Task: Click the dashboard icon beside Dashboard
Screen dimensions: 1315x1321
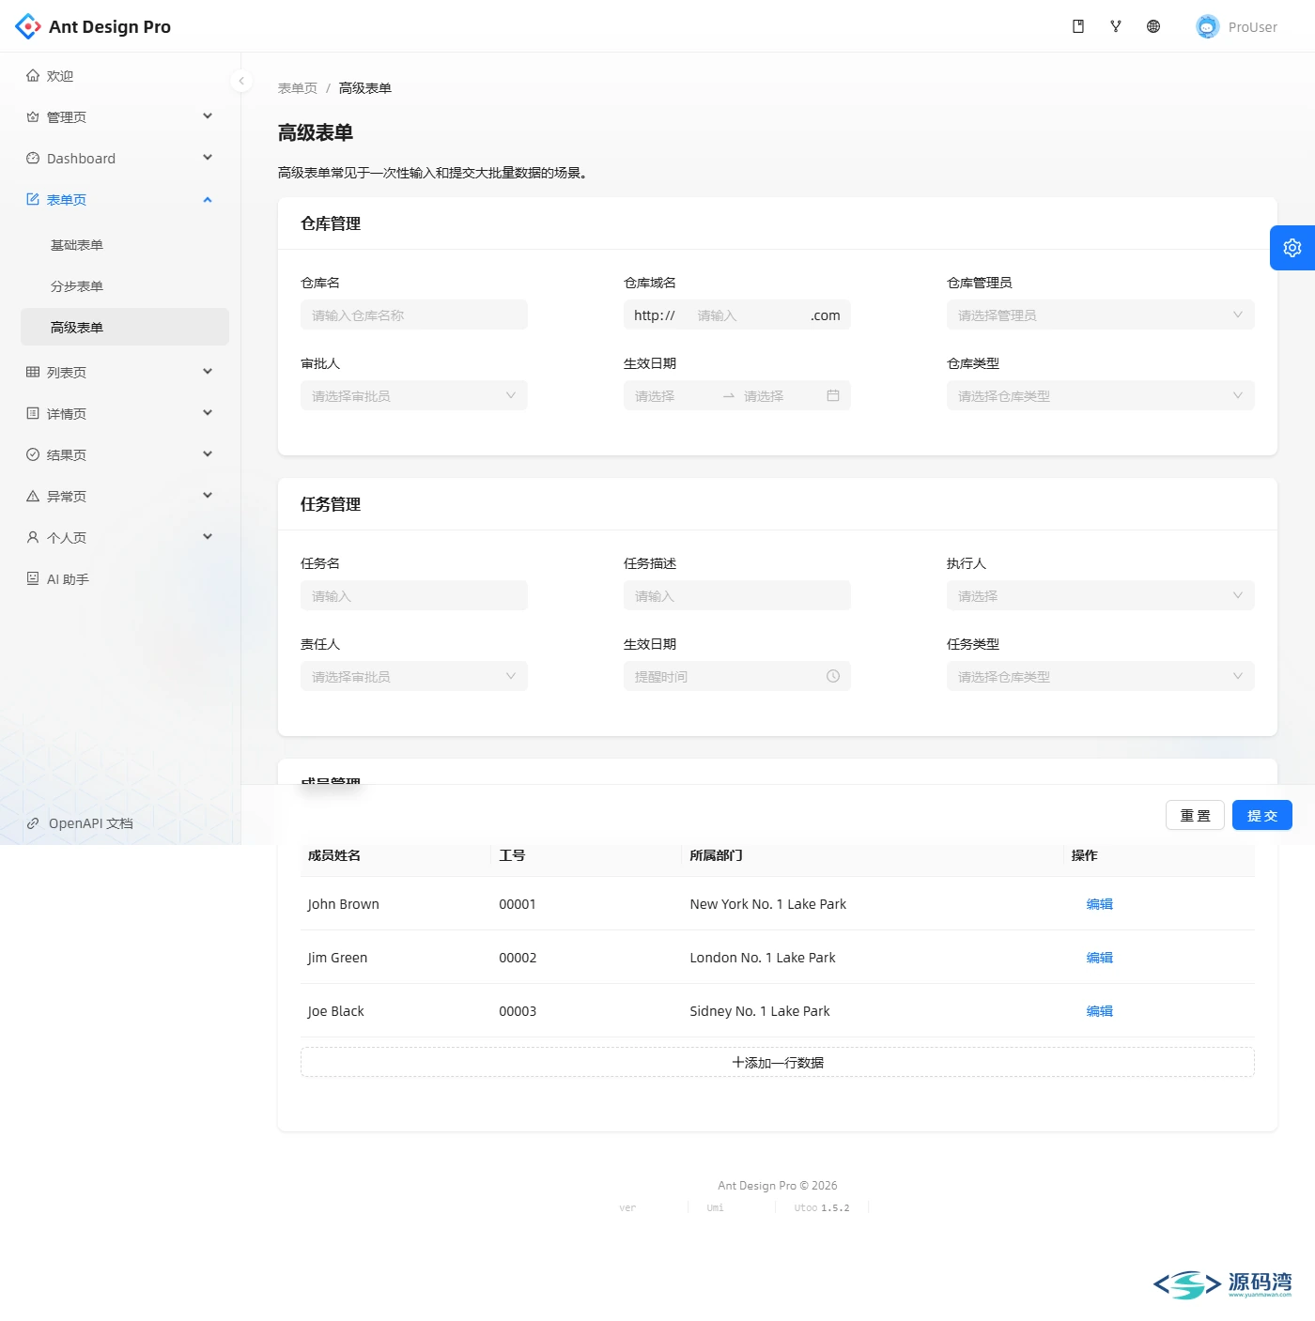Action: pos(33,158)
